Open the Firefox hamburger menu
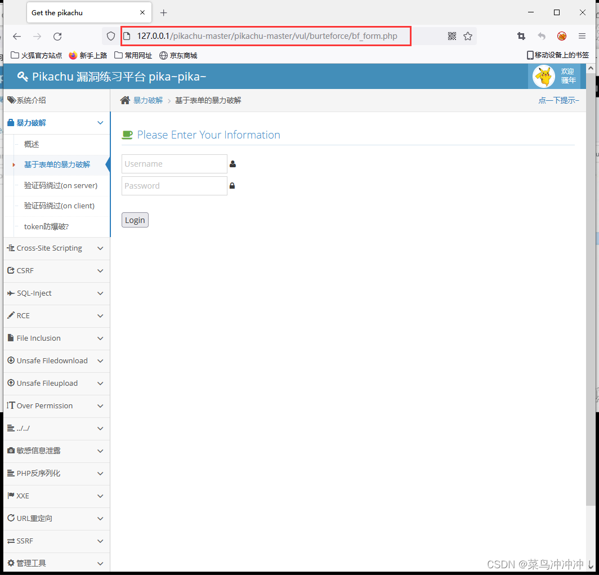Viewport: 599px width, 575px height. pyautogui.click(x=582, y=36)
